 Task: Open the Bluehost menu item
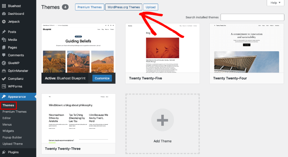point(14,6)
